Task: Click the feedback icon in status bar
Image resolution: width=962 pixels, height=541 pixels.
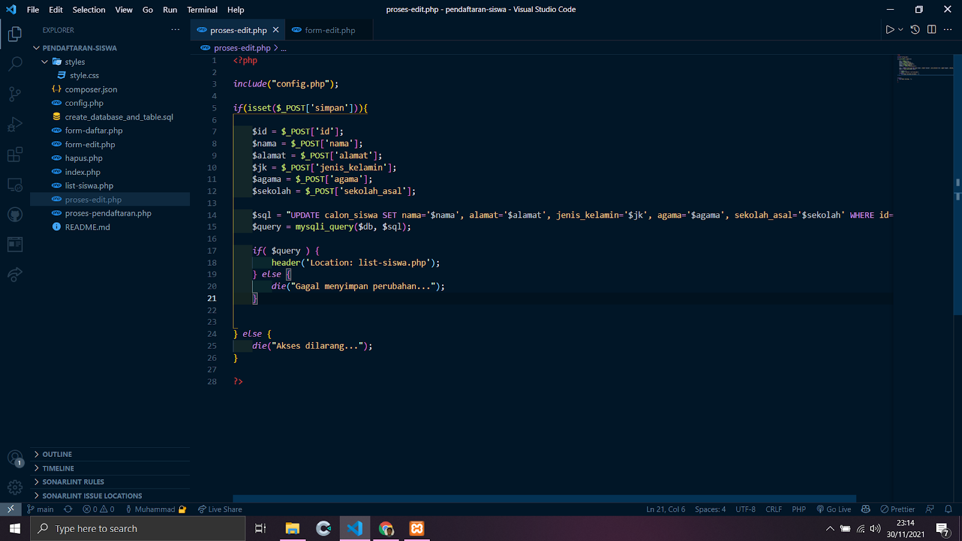Action: (x=930, y=509)
